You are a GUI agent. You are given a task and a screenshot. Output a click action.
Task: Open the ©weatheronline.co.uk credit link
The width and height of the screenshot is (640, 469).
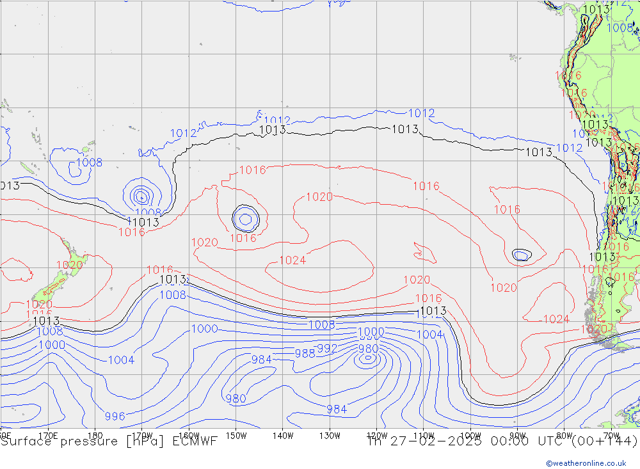586,463
